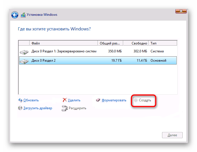Viewport: 197px width, 152px height.
Task: Click the drive icon for Disk 0 Partition 1
Action: click(x=24, y=52)
